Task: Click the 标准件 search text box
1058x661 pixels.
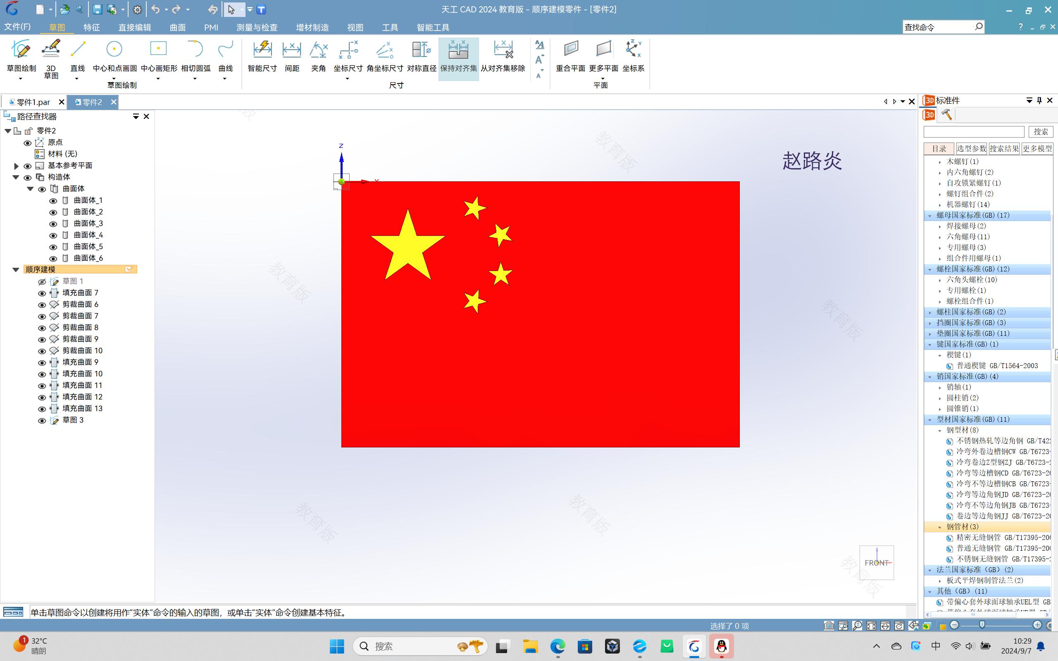Action: coord(974,132)
